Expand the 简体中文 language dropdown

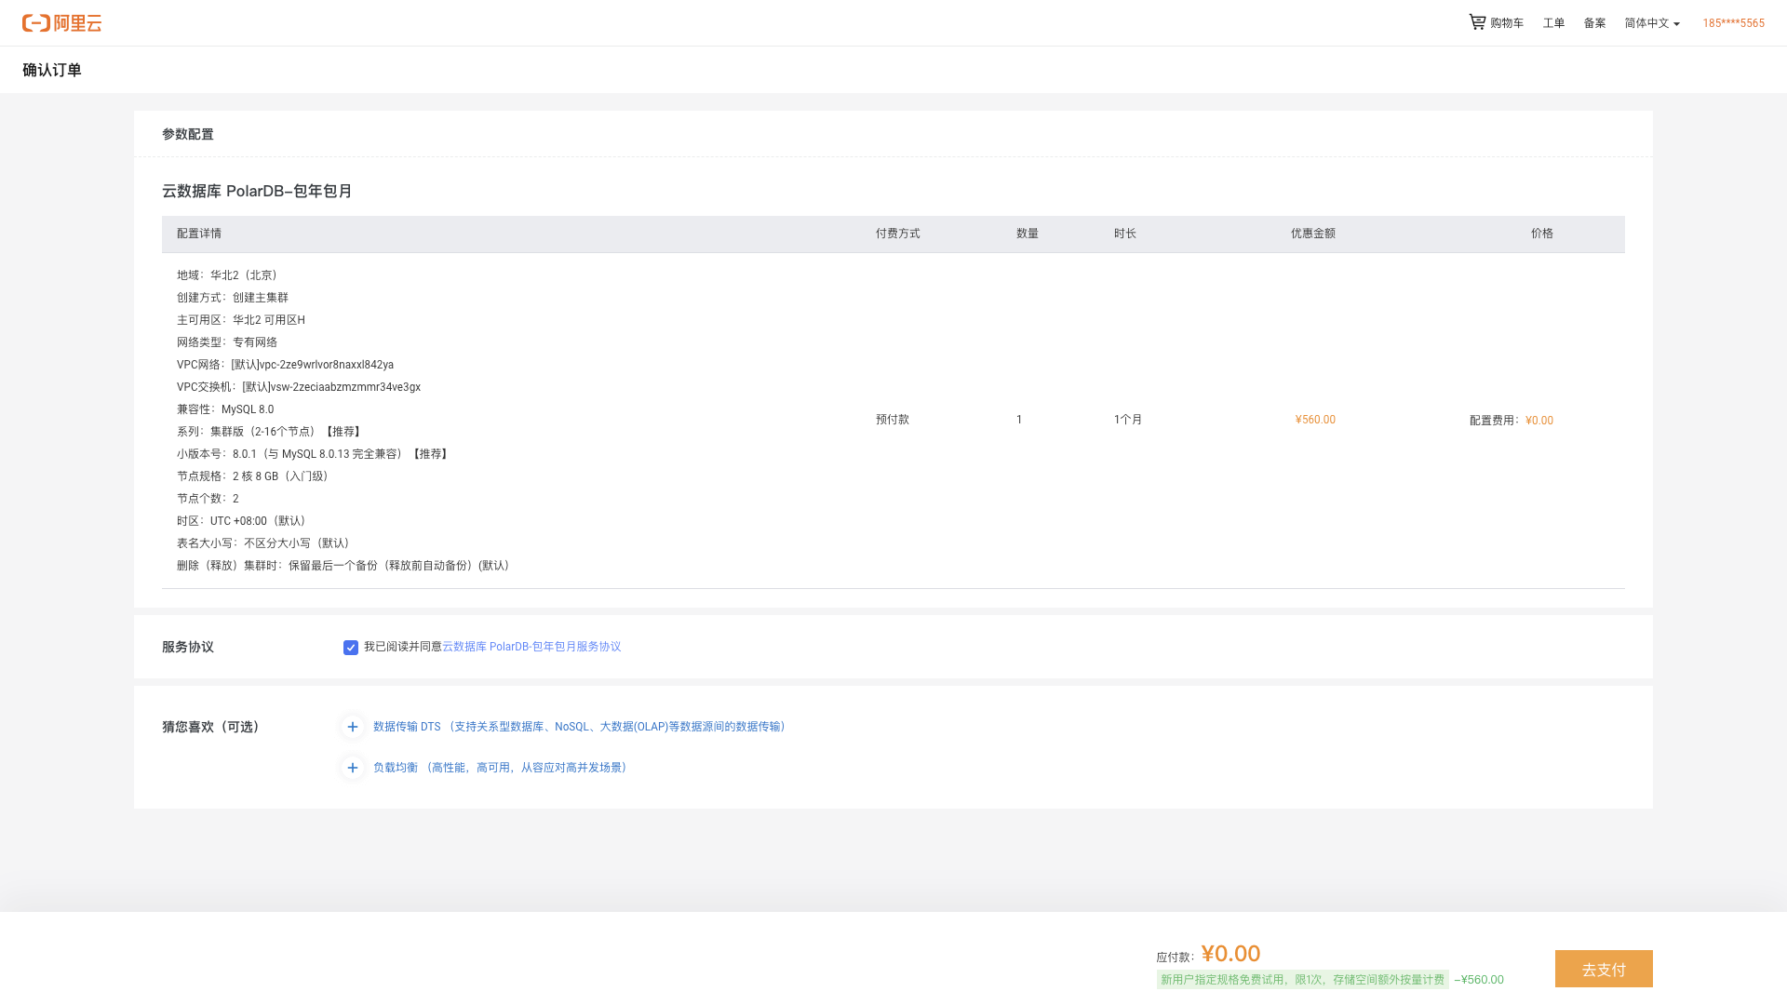[1646, 23]
